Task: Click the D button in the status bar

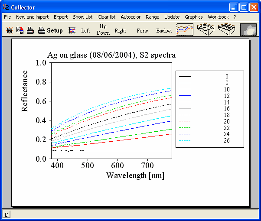Action: (7, 214)
